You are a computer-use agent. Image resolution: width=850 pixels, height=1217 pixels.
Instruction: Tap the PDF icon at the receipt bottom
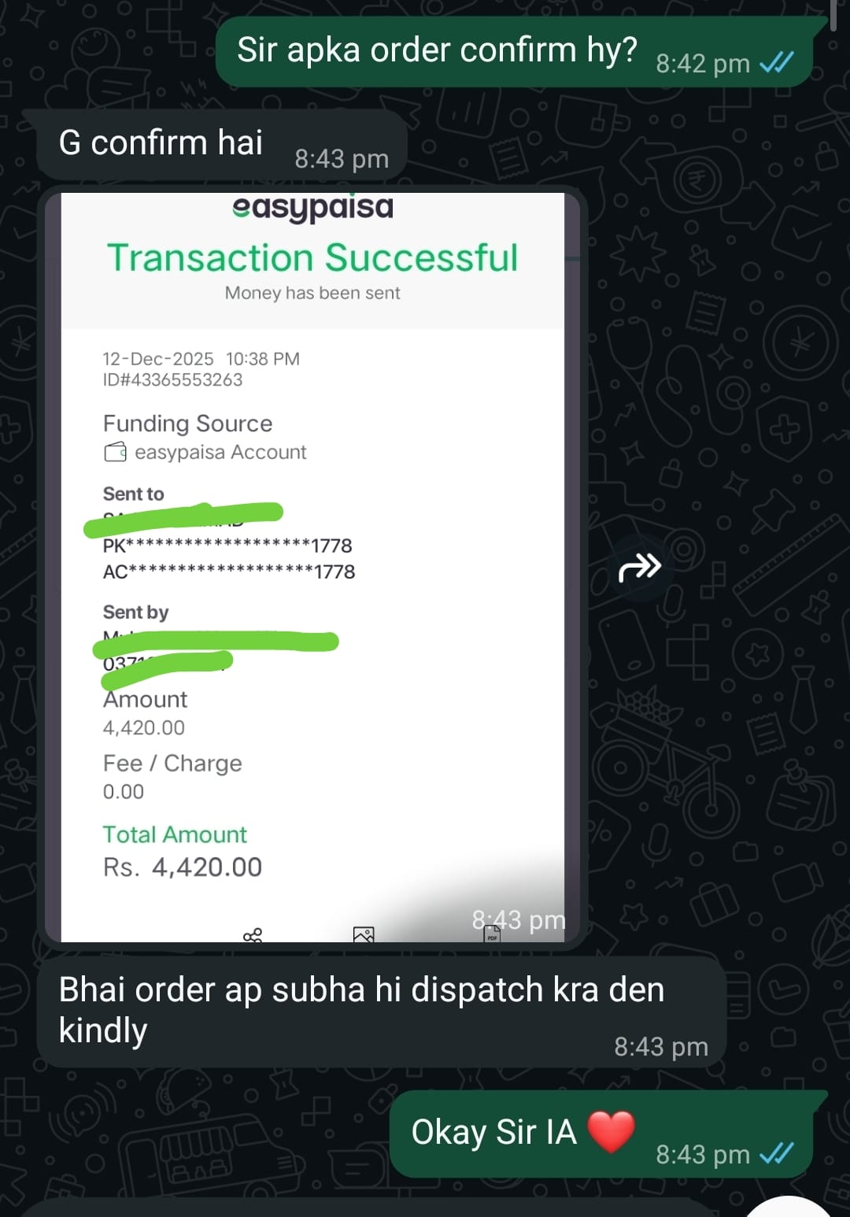pyautogui.click(x=493, y=934)
